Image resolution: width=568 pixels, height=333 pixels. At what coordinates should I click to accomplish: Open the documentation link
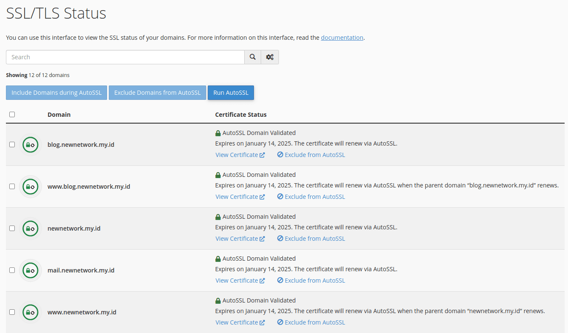click(x=342, y=38)
